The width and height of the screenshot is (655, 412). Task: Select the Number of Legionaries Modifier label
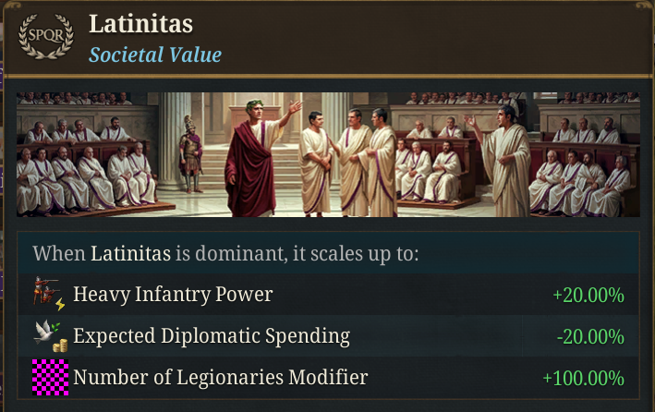tap(220, 377)
